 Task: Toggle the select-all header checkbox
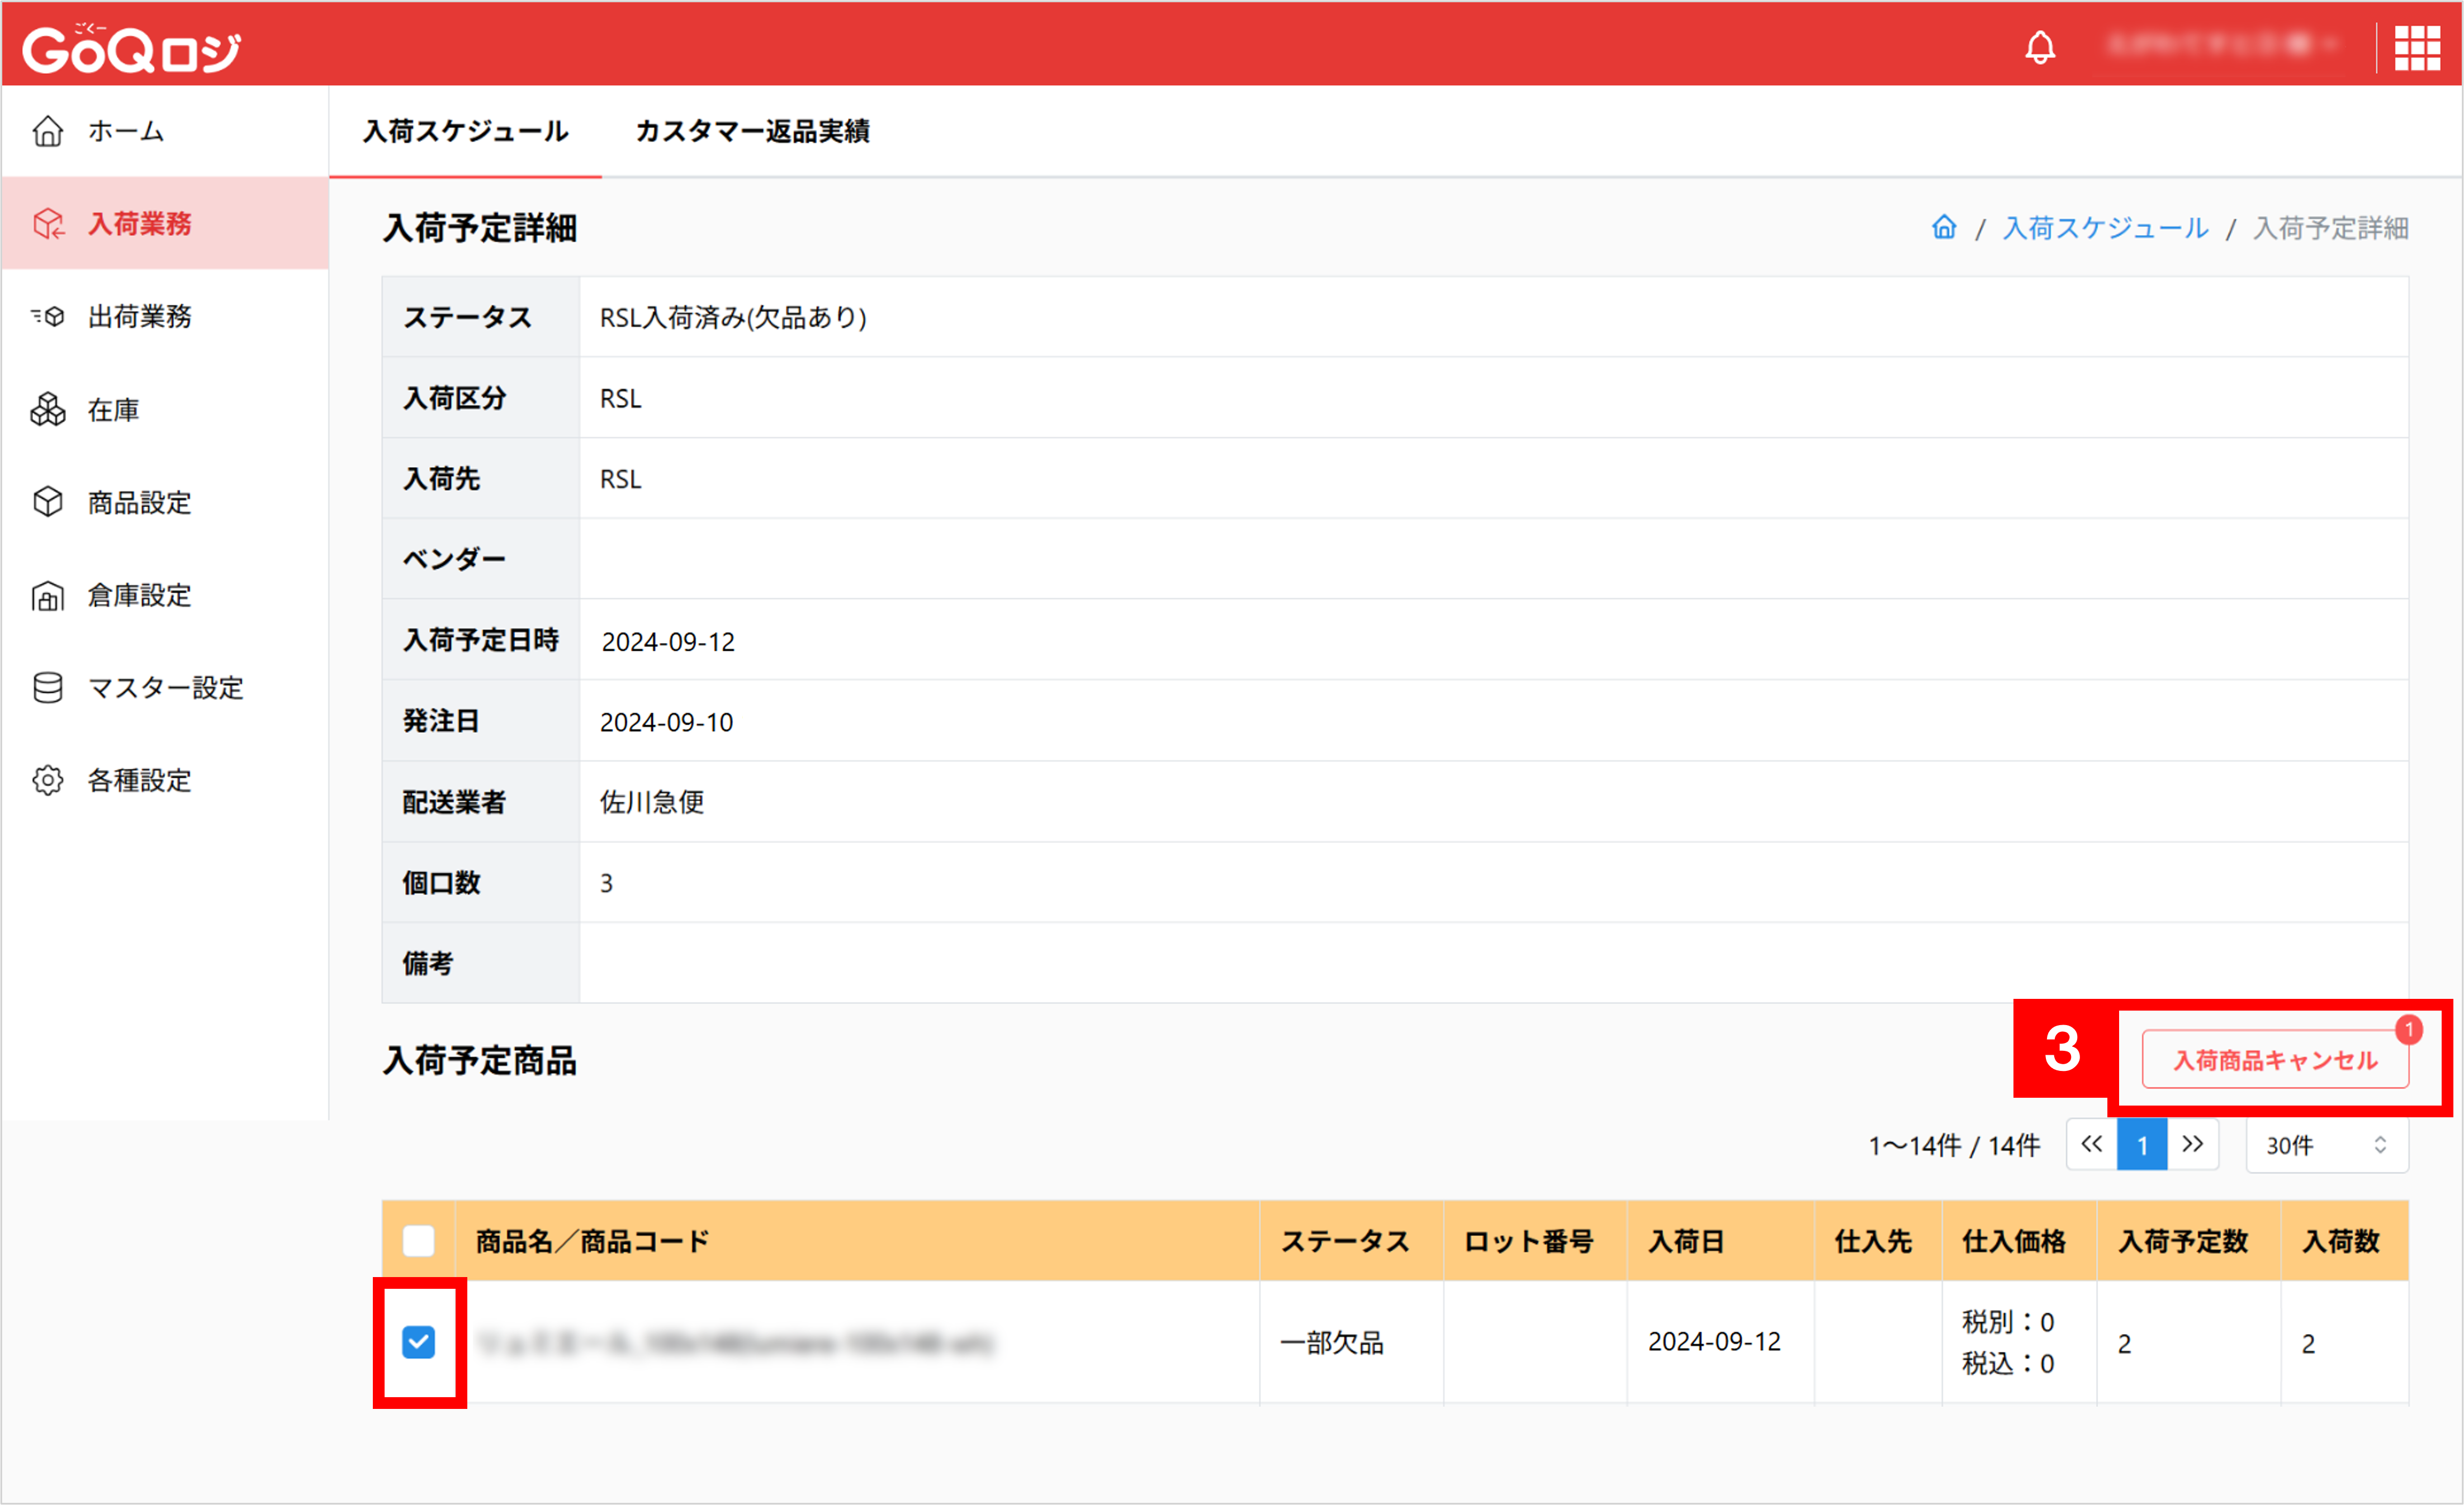pyautogui.click(x=418, y=1241)
